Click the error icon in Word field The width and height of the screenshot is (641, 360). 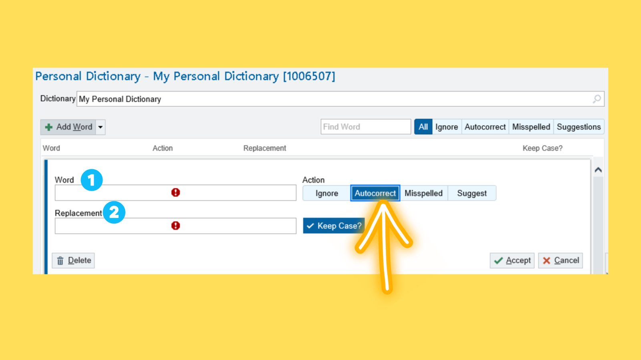pos(175,192)
